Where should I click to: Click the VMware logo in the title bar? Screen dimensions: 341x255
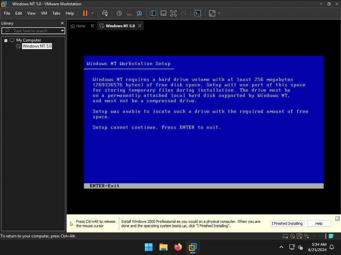tap(4, 4)
